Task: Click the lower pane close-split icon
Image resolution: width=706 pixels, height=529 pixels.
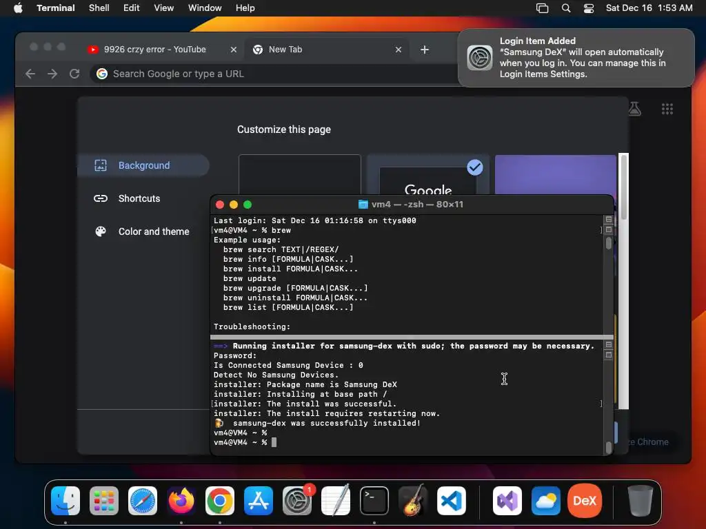Action: click(x=609, y=355)
